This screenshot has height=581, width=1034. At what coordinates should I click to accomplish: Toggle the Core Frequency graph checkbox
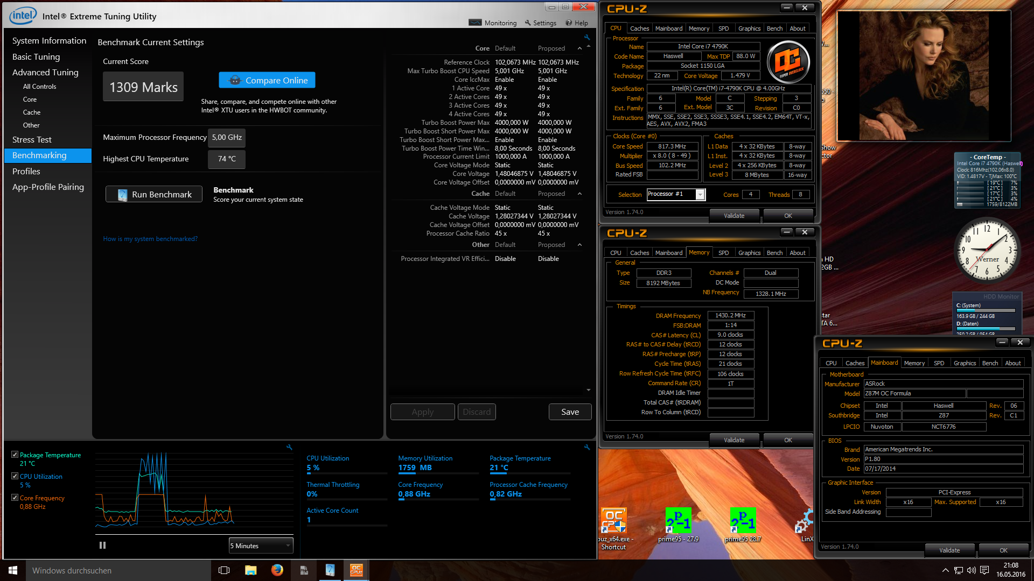tap(15, 498)
